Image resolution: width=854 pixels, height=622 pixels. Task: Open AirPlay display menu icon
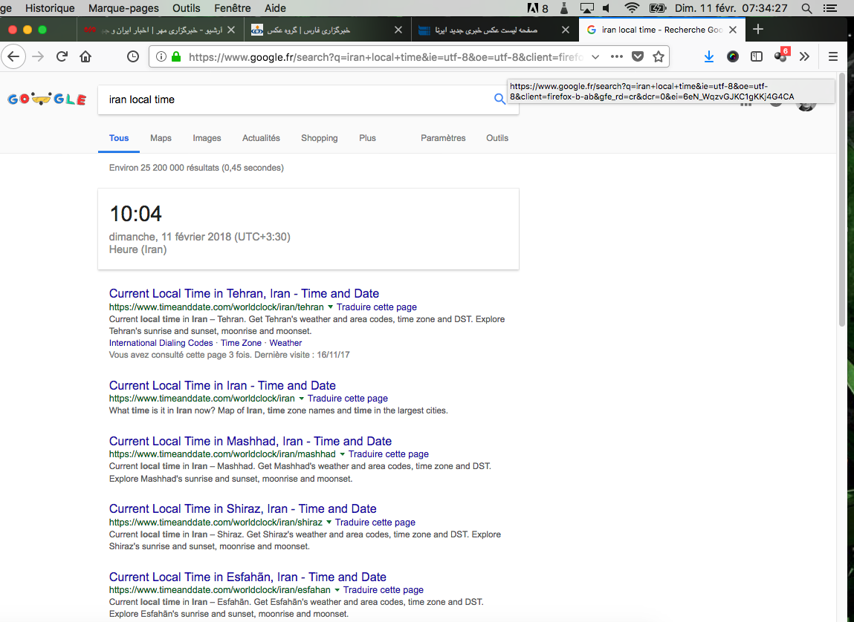[586, 8]
